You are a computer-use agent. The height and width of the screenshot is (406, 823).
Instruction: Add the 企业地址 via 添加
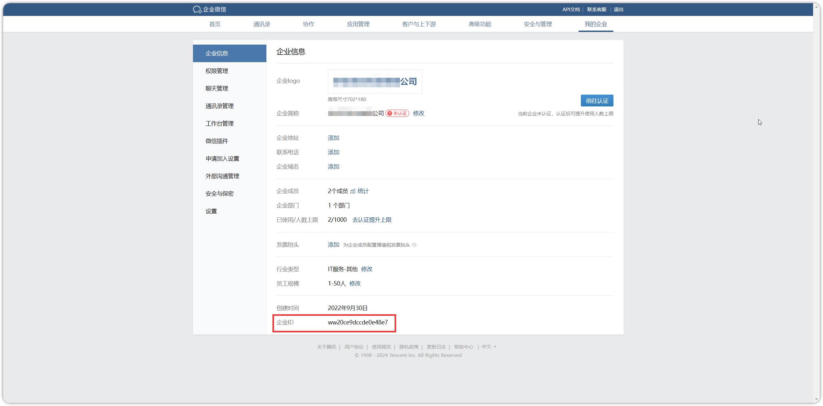pyautogui.click(x=333, y=138)
